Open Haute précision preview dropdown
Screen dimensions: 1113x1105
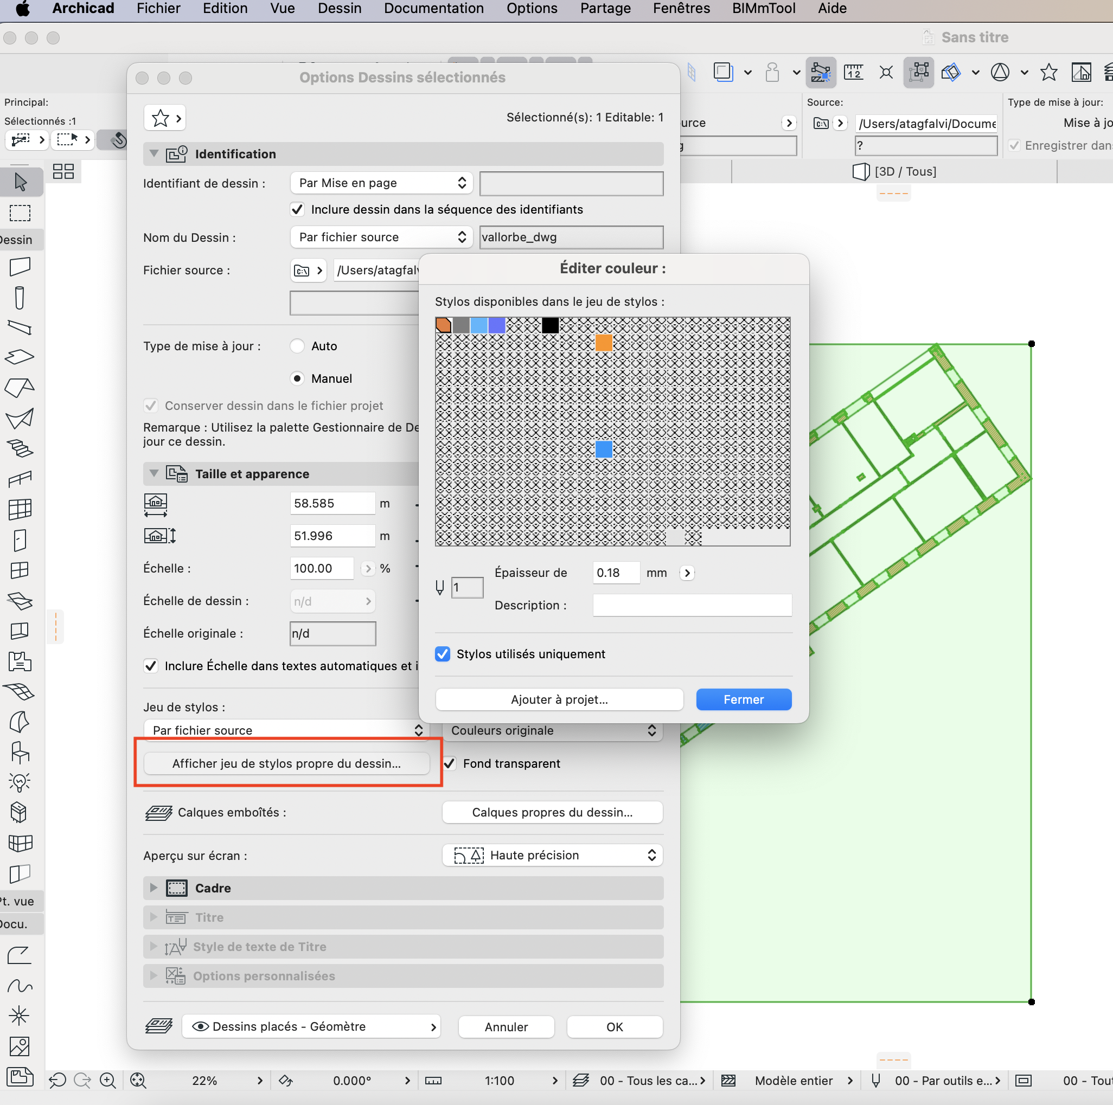553,855
